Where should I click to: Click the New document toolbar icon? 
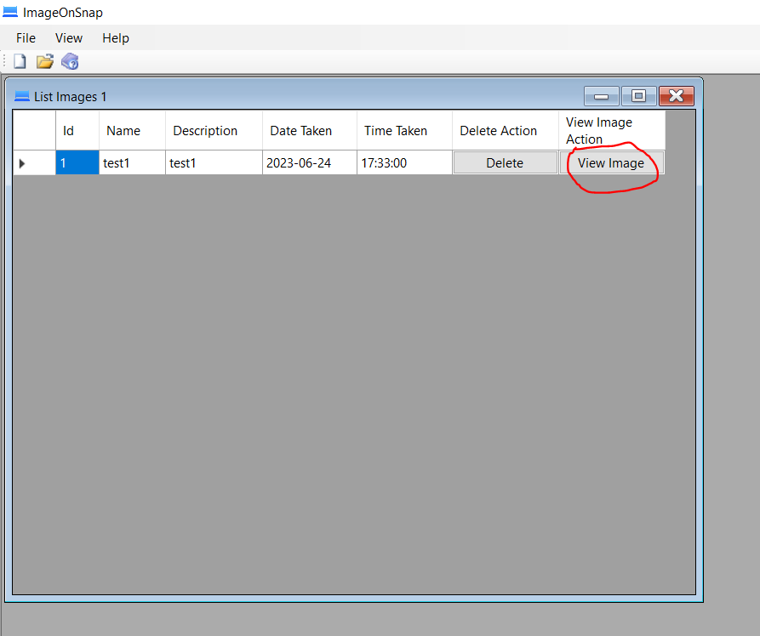(x=20, y=61)
